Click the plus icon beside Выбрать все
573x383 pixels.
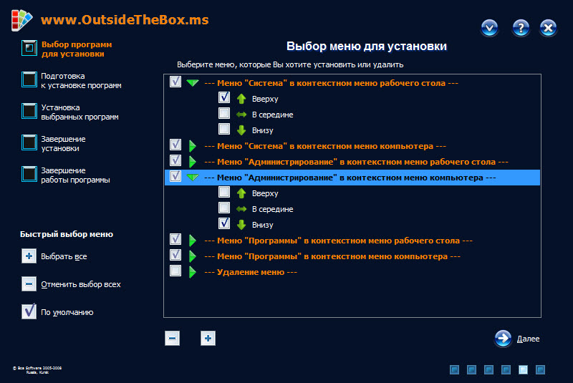[29, 256]
